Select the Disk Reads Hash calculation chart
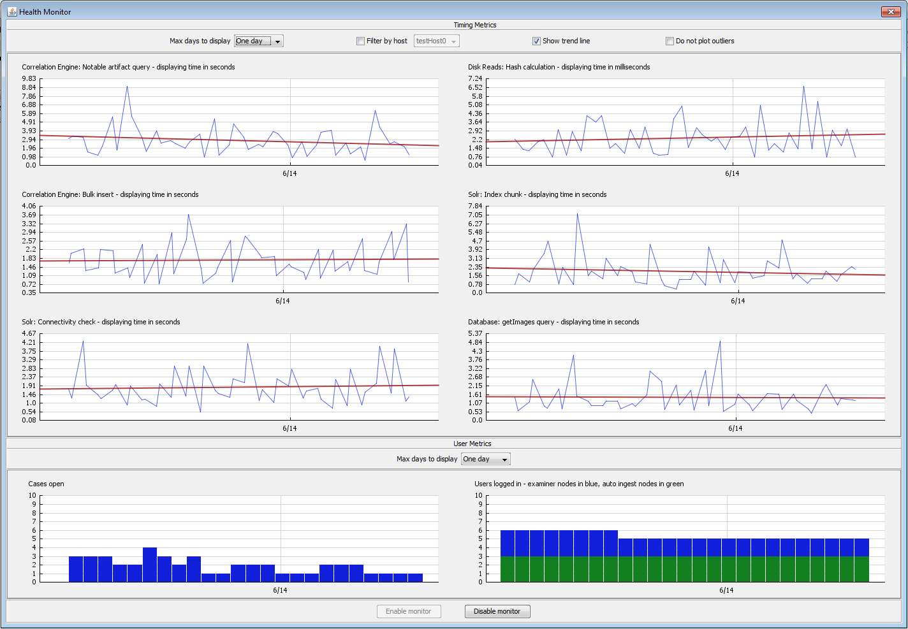This screenshot has height=629, width=908. [x=685, y=122]
